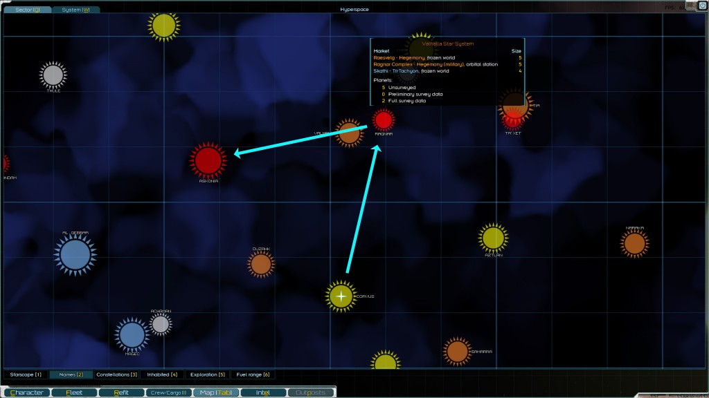Select the unnamed yellow star below System tab
Image resolution: width=709 pixels, height=398 pixels.
163,26
